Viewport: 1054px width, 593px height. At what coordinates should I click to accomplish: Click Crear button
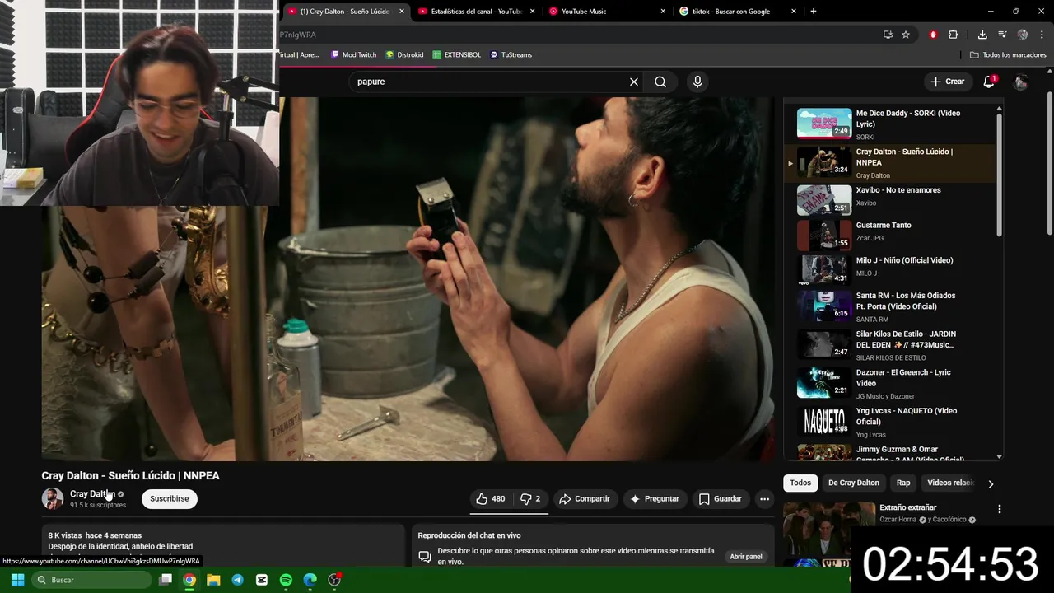[947, 82]
